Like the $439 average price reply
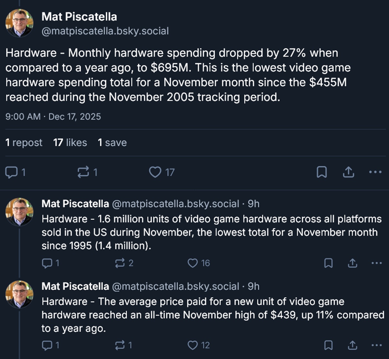 coord(193,345)
